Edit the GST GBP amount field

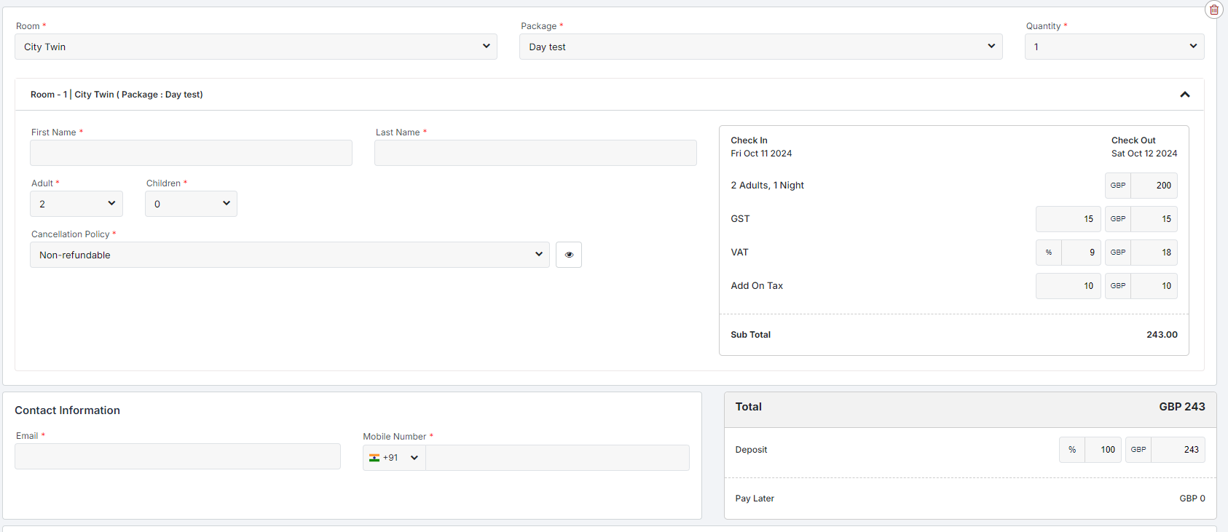1154,219
